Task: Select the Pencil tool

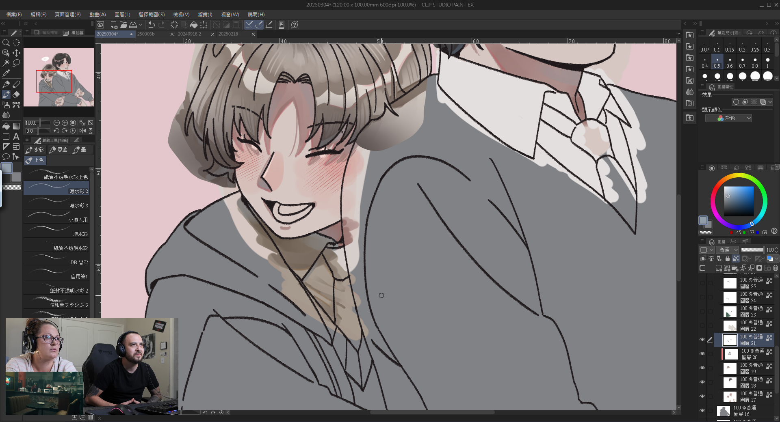Action: [x=16, y=84]
